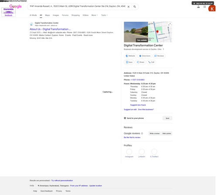
Task: Click Suggest an edit
Action: pyautogui.click(x=130, y=109)
